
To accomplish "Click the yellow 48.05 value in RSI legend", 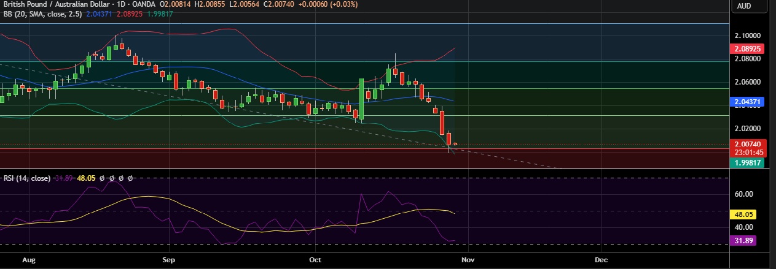I will point(85,179).
